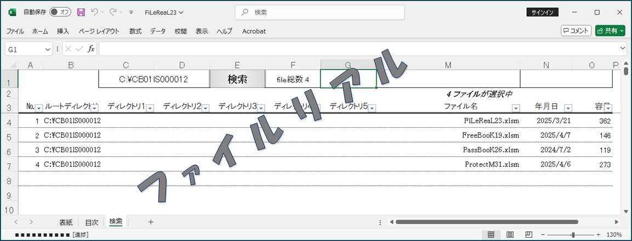Open the ディレクトリ1 filter dropdown
The image size is (632, 241).
pyautogui.click(x=150, y=108)
